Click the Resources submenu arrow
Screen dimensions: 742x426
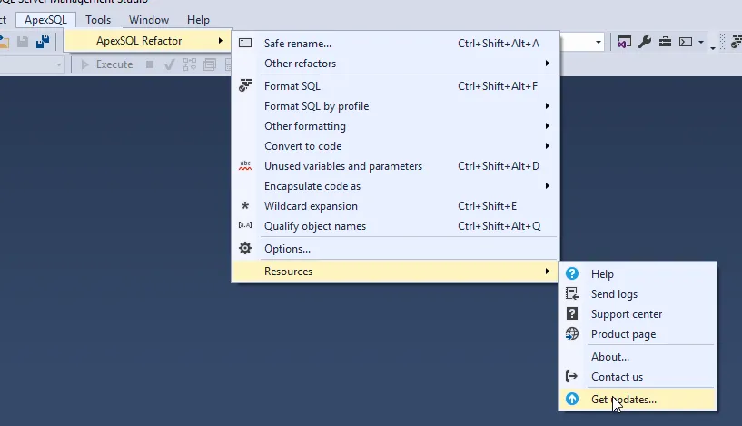(x=547, y=272)
